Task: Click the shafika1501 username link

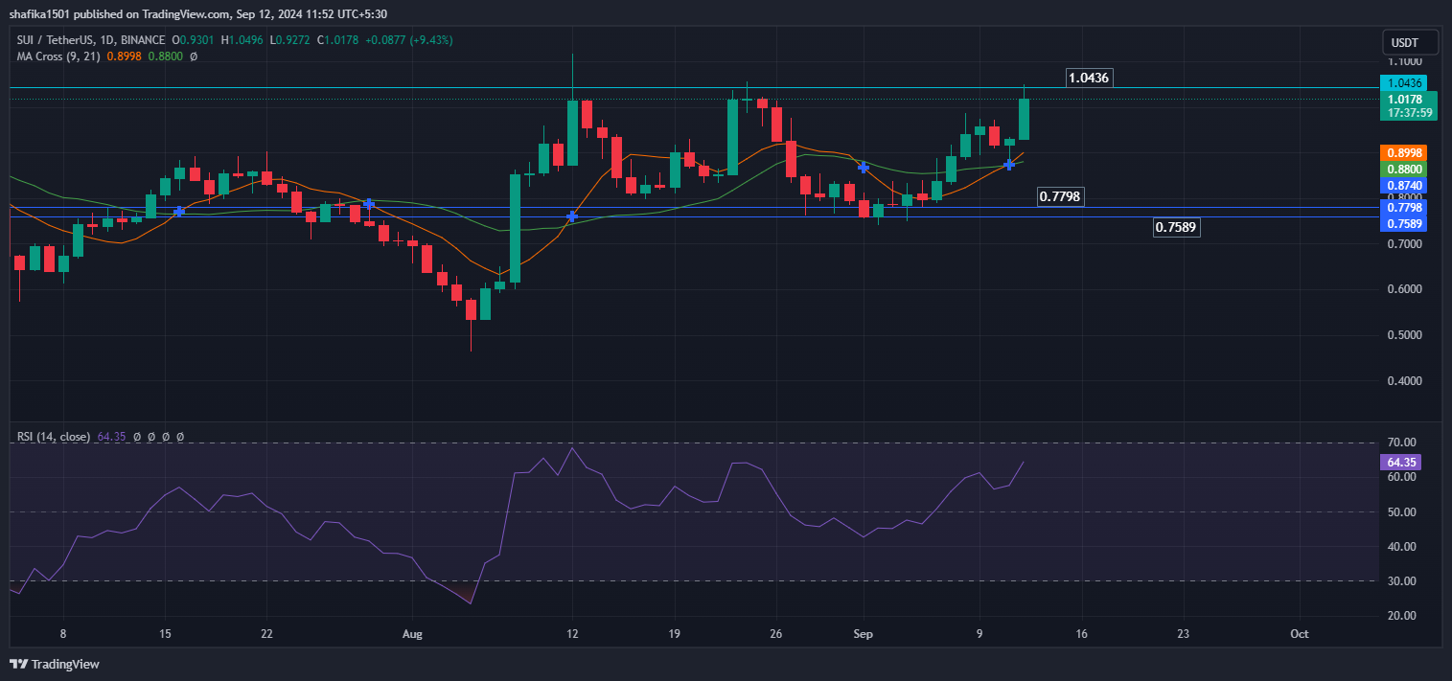Action: (38, 13)
